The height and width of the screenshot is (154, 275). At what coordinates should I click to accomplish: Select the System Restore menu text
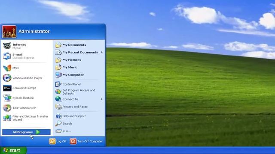(23, 98)
